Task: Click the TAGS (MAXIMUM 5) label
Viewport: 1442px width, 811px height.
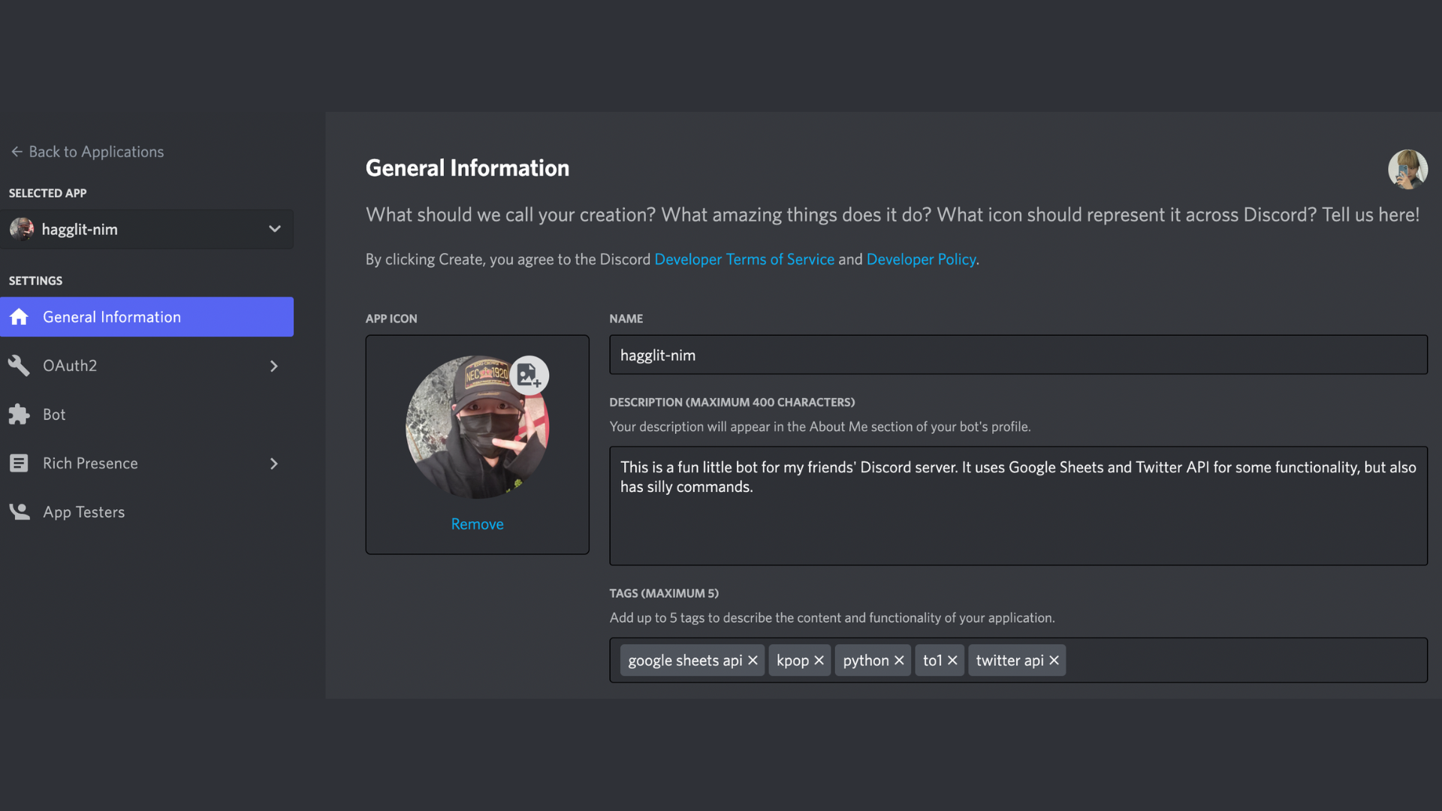Action: [x=663, y=593]
